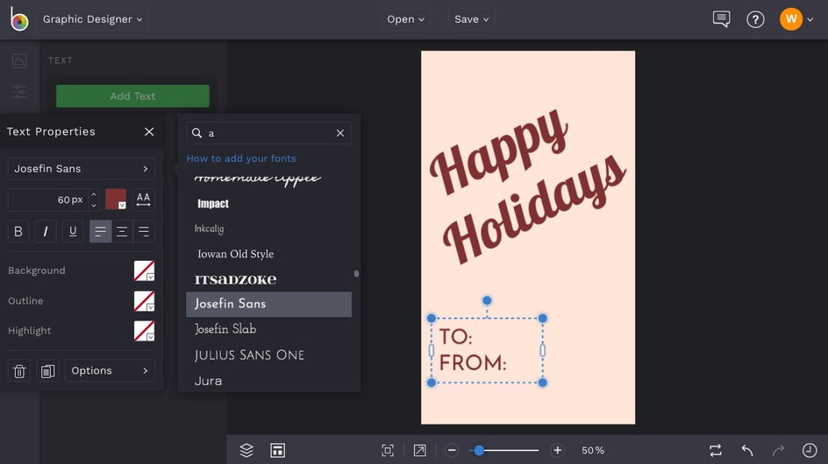Click the Add Text button
The image size is (828, 464).
click(x=132, y=96)
